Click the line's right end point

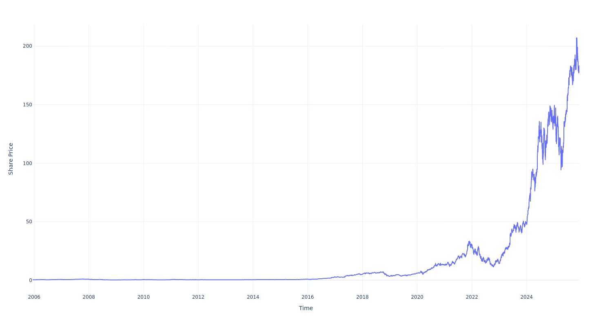pyautogui.click(x=579, y=66)
